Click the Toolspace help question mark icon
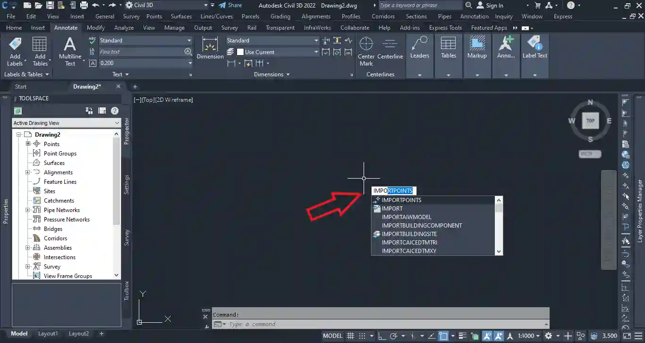Screen dimensions: 645x343 [x=114, y=111]
